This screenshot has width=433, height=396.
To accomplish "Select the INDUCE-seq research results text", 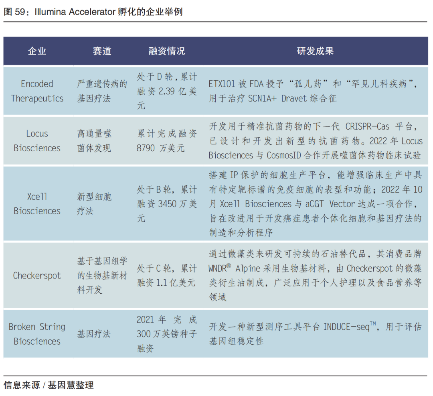I will click(x=315, y=334).
